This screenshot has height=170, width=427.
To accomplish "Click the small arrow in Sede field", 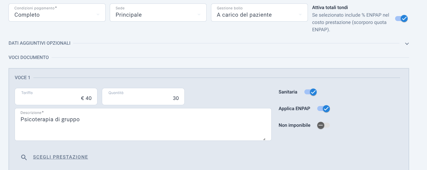I will click(199, 15).
